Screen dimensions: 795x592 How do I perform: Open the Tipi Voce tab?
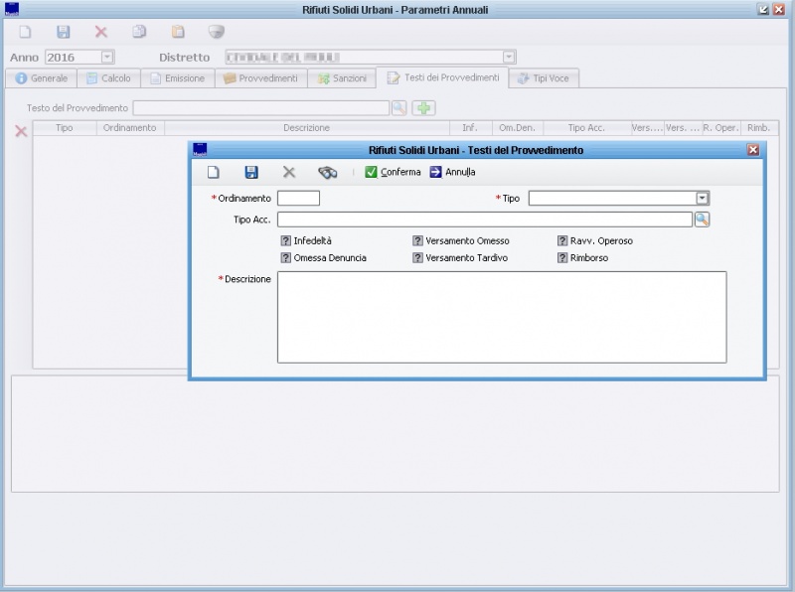tap(544, 78)
